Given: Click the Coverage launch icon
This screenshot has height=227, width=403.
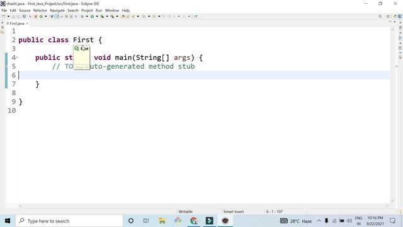Looking at the screenshot, I should click(102, 16).
